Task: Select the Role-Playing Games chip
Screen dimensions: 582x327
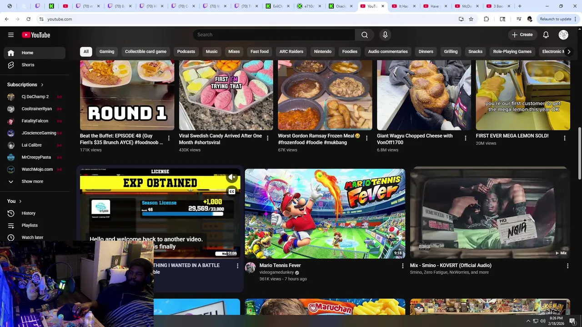Action: [x=512, y=52]
